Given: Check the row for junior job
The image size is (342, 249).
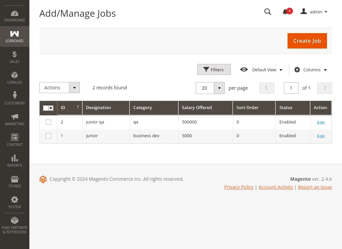Looking at the screenshot, I should click(x=48, y=136).
